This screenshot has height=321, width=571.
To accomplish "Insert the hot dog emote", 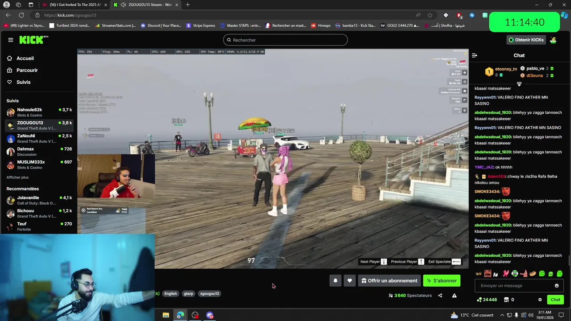I will point(533,274).
